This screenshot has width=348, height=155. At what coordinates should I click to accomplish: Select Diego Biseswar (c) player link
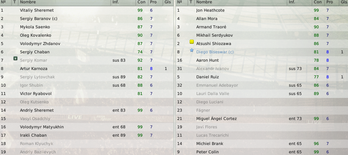point(215,52)
